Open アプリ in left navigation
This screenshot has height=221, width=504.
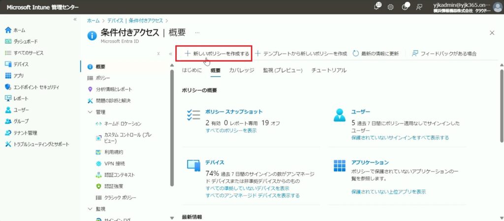[x=14, y=76]
